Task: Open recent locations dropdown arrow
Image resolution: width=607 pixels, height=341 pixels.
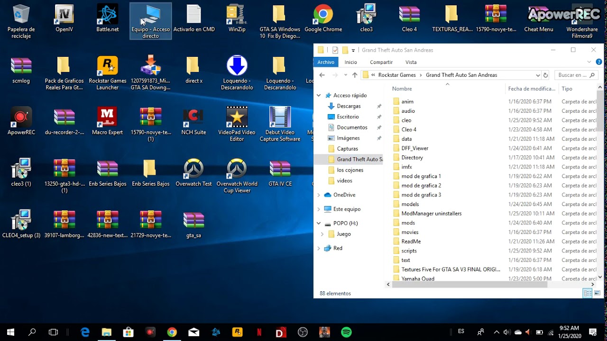Action: (x=345, y=75)
